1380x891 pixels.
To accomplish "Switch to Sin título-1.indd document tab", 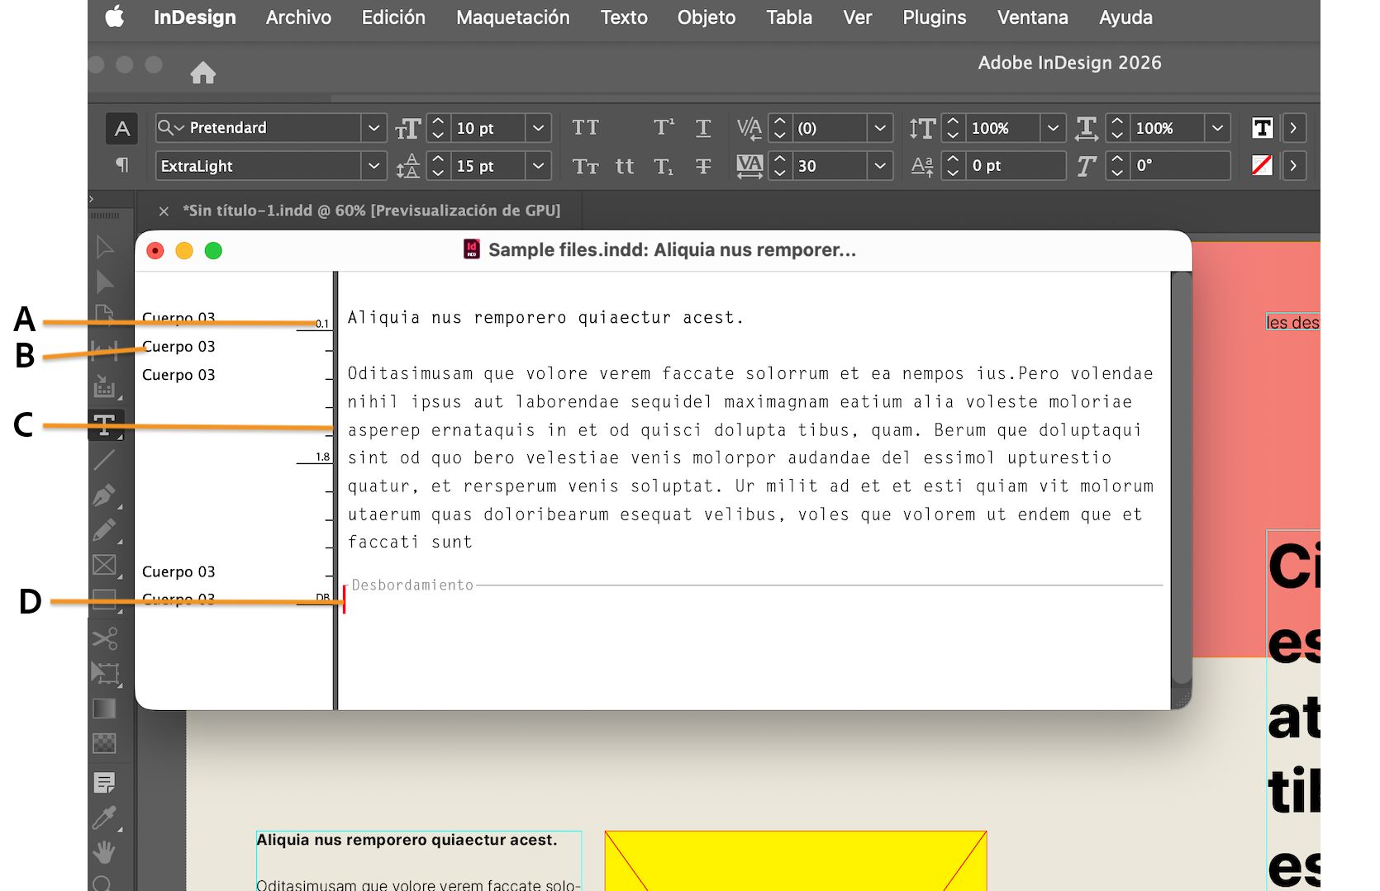I will 372,211.
